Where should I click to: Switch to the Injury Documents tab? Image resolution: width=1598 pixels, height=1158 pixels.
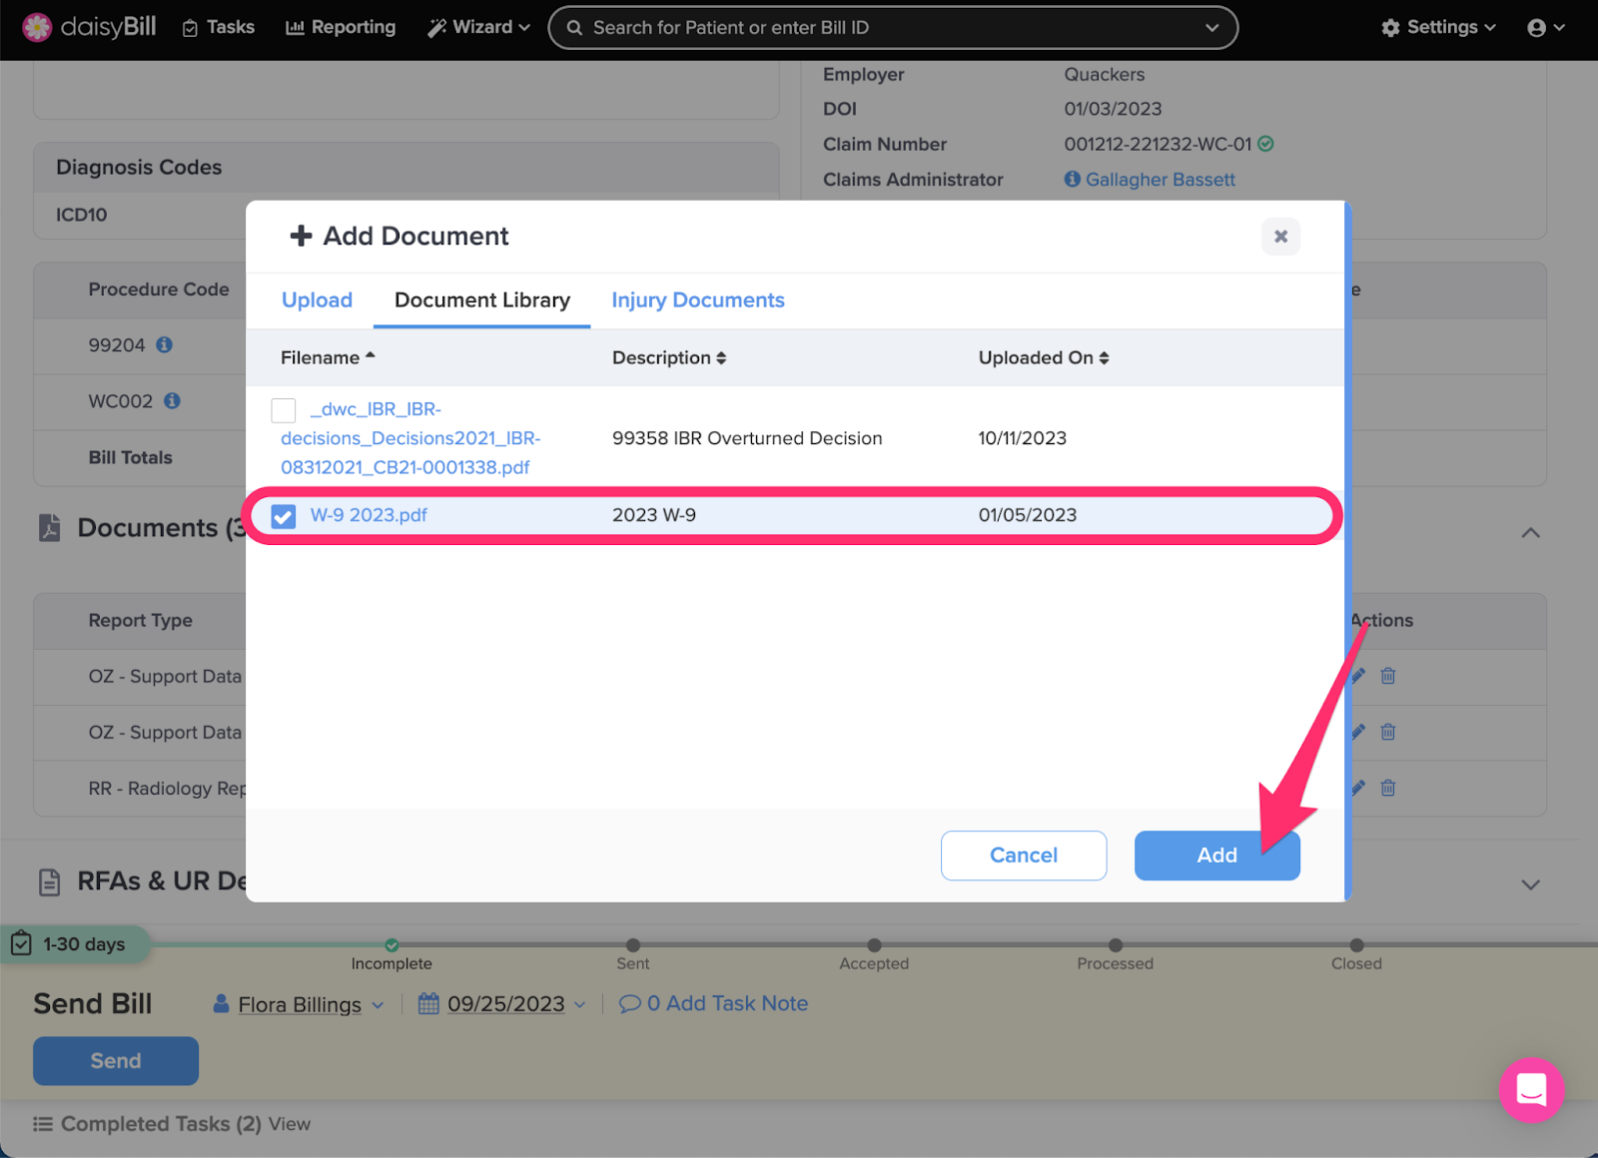pyautogui.click(x=698, y=300)
